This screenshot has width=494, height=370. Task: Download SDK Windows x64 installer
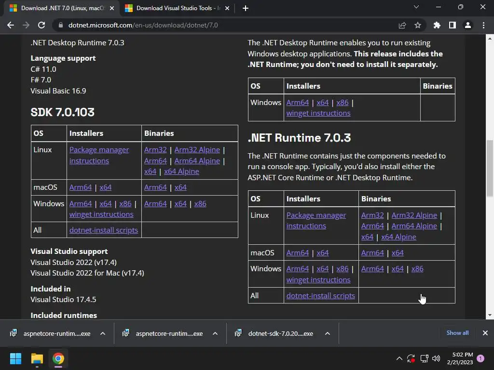tap(106, 204)
